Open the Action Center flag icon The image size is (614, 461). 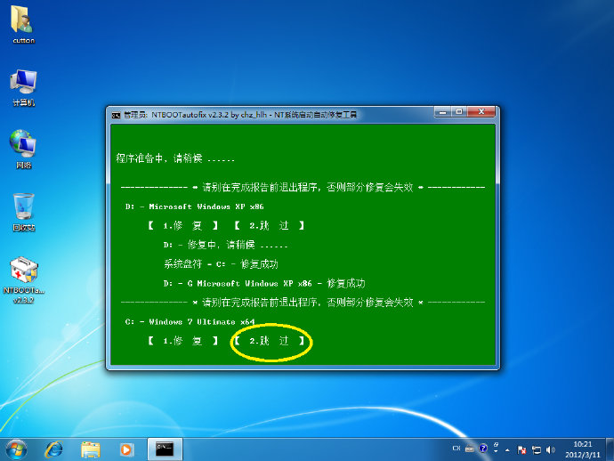tap(521, 450)
